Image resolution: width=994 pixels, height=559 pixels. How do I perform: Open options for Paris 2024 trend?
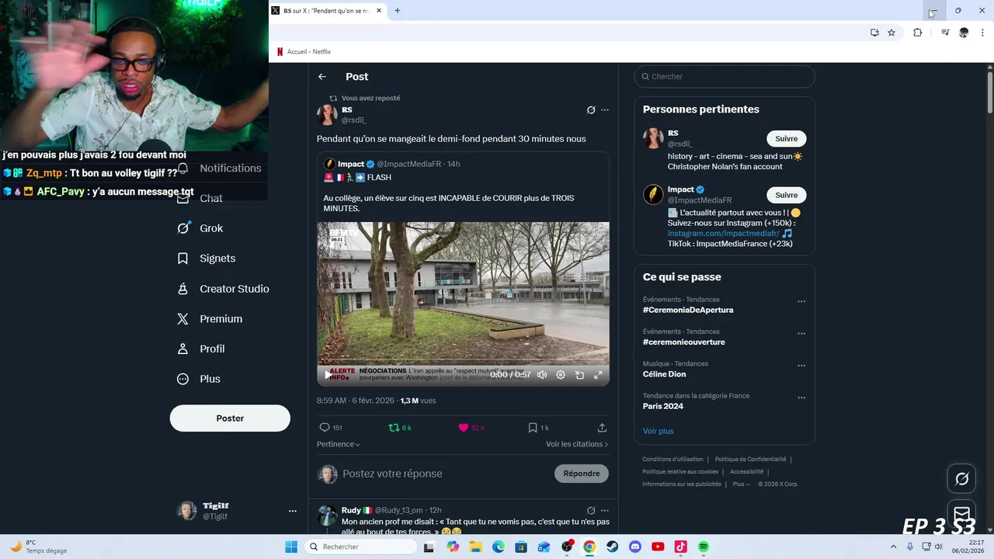(801, 398)
